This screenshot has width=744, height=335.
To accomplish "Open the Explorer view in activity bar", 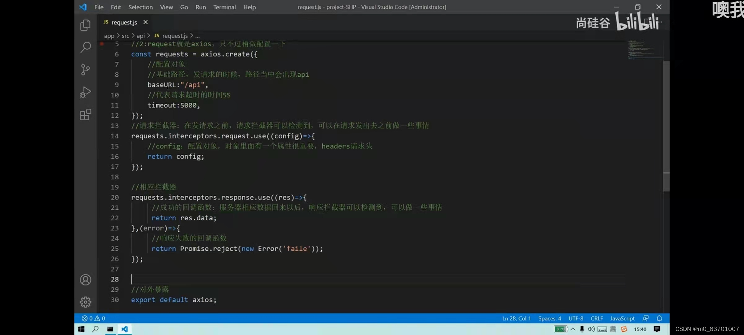I will click(85, 25).
